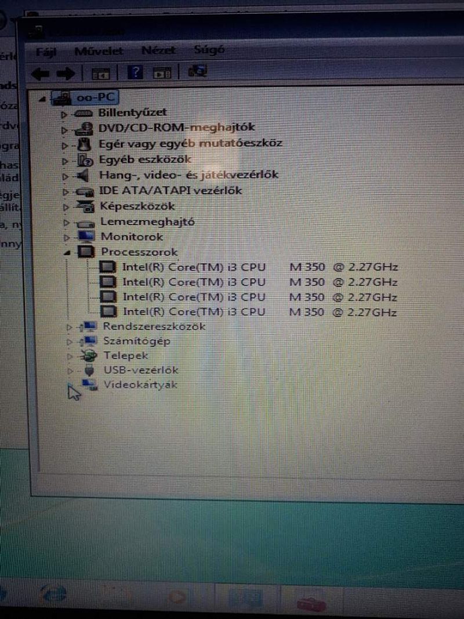The image size is (464, 619).
Task: Click the disk icon beside Lemezmeghajtó
Action: click(86, 224)
